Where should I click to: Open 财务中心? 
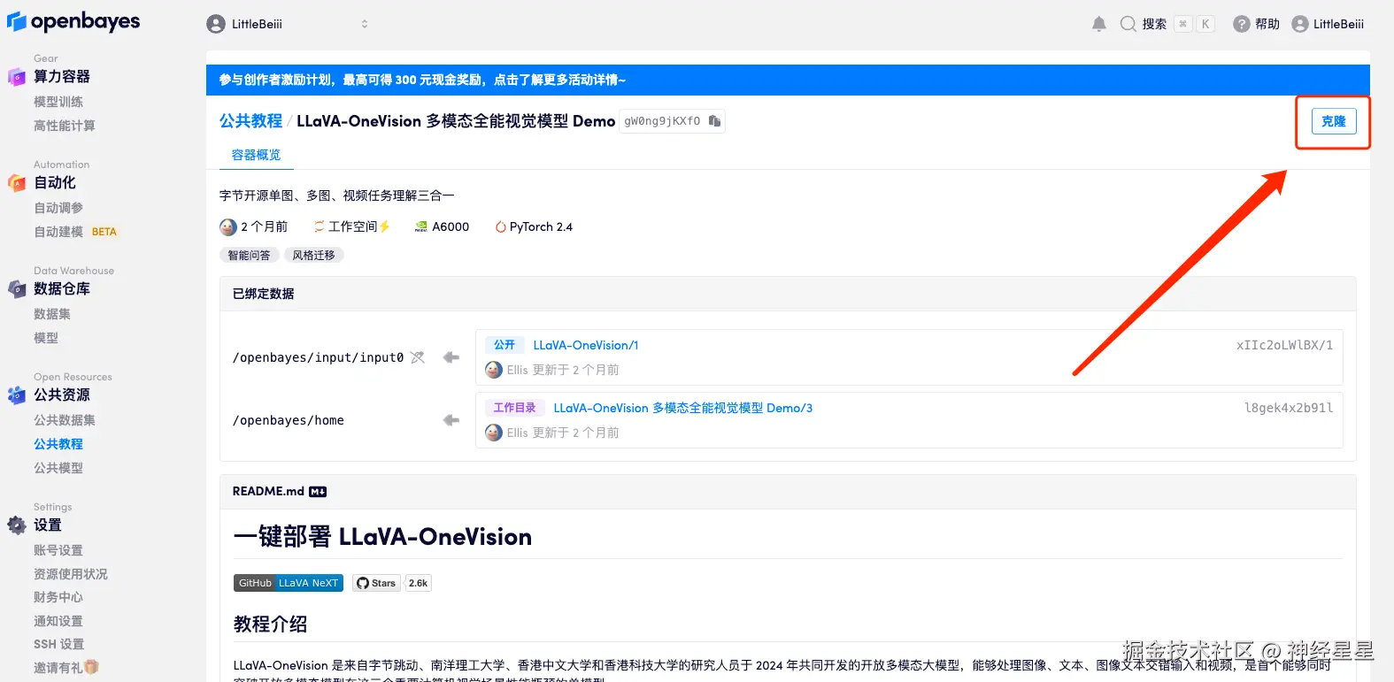(x=58, y=597)
